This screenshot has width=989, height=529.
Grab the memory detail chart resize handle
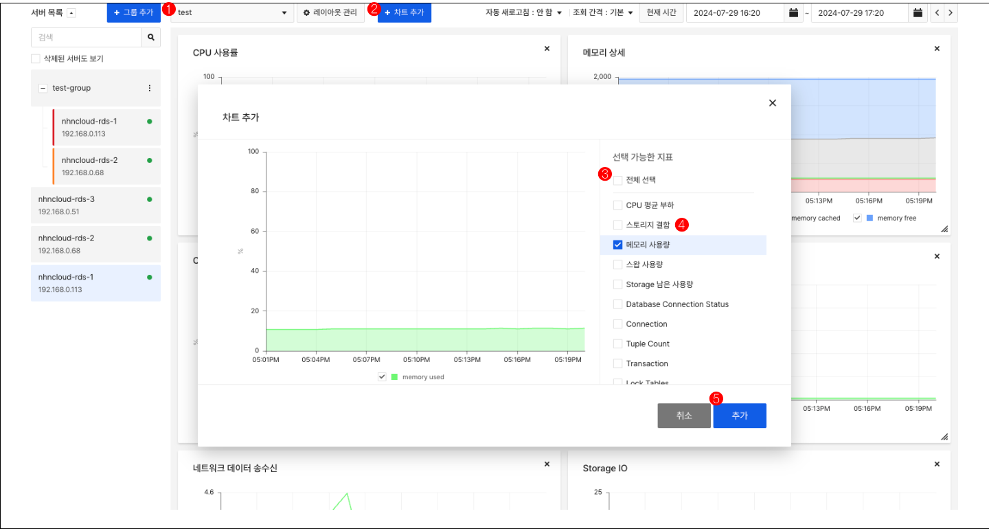point(944,229)
